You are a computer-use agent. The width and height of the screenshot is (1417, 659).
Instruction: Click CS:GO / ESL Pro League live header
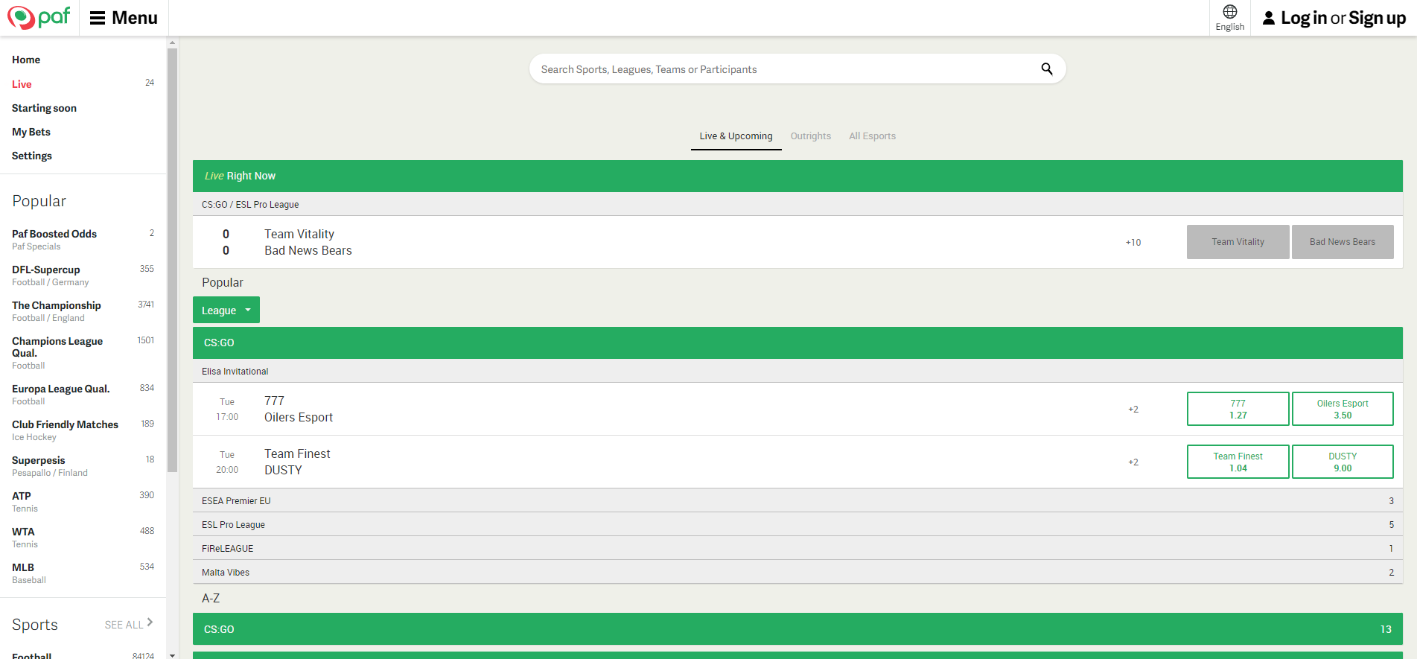pyautogui.click(x=797, y=204)
